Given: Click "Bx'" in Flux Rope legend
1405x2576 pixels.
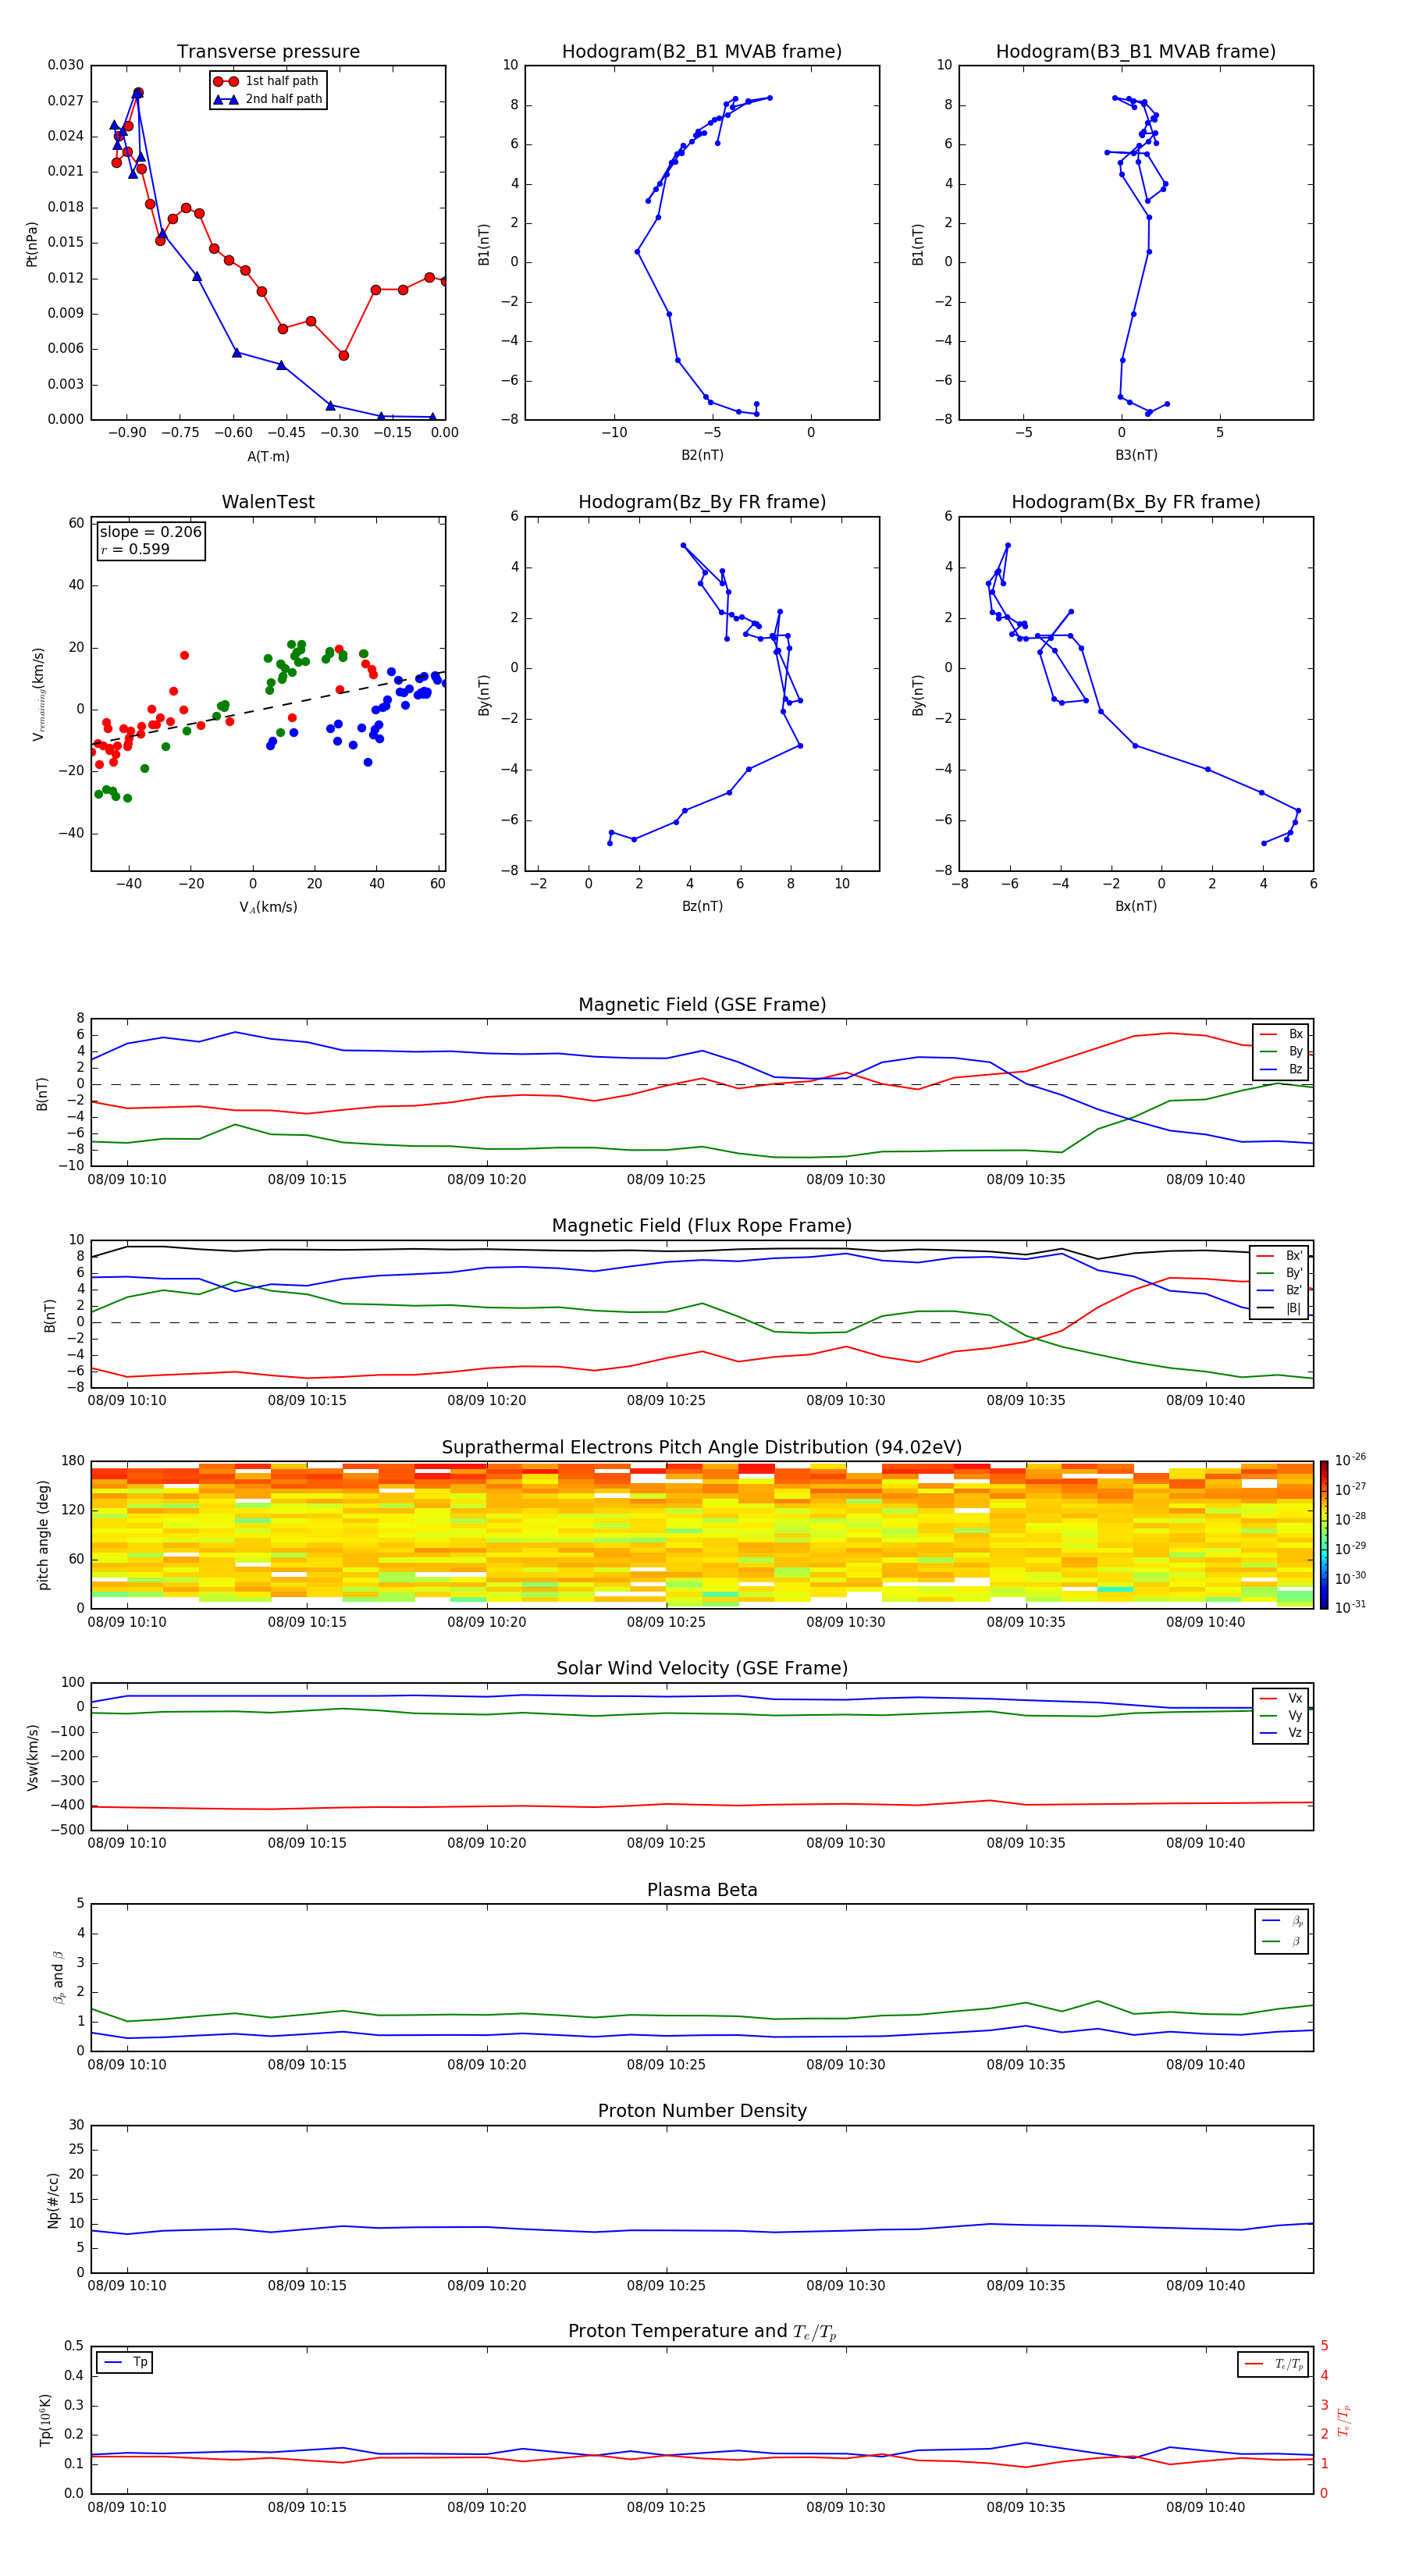Looking at the screenshot, I should click(x=1294, y=1256).
